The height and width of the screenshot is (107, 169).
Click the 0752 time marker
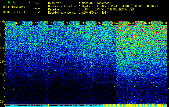(35, 23)
